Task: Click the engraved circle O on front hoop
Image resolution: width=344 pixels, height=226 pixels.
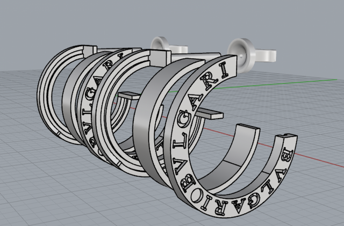Action: (x=197, y=194)
